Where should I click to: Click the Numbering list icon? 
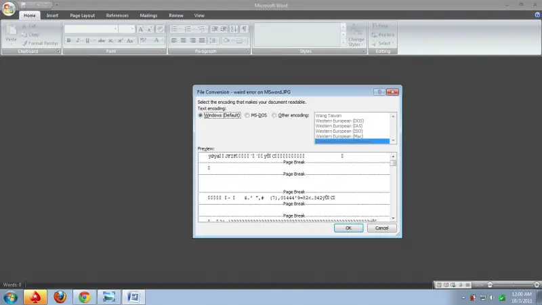pyautogui.click(x=188, y=29)
